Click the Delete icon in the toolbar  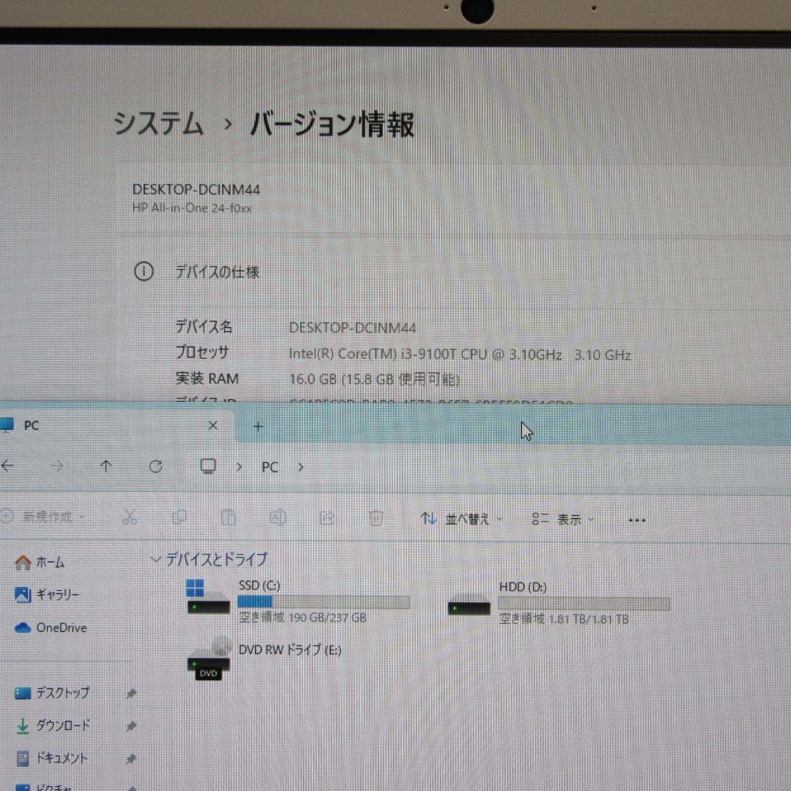[376, 519]
